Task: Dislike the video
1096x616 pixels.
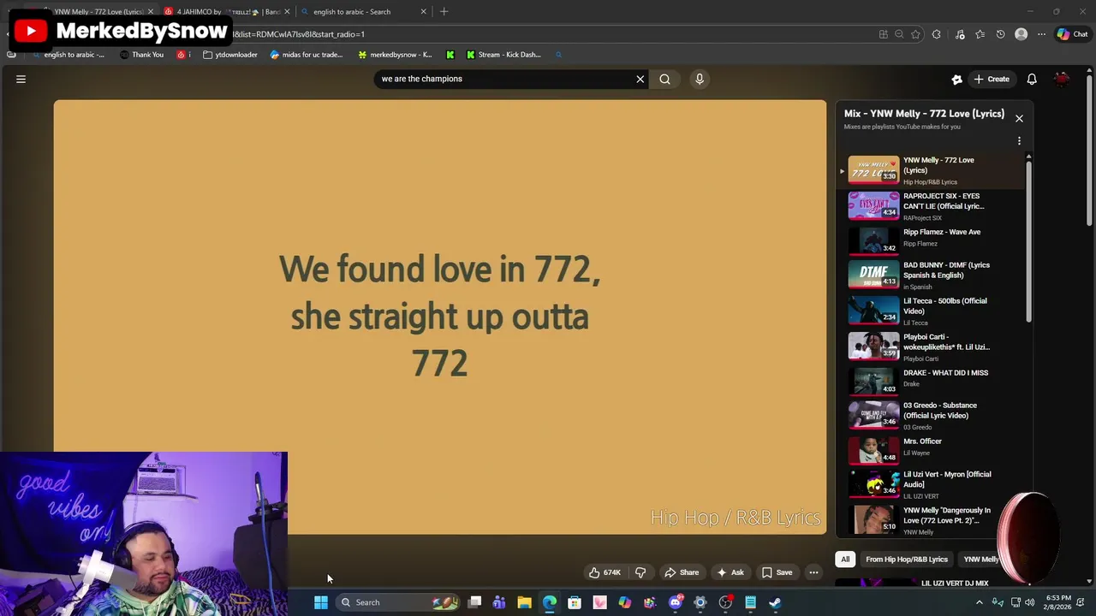Action: point(640,572)
